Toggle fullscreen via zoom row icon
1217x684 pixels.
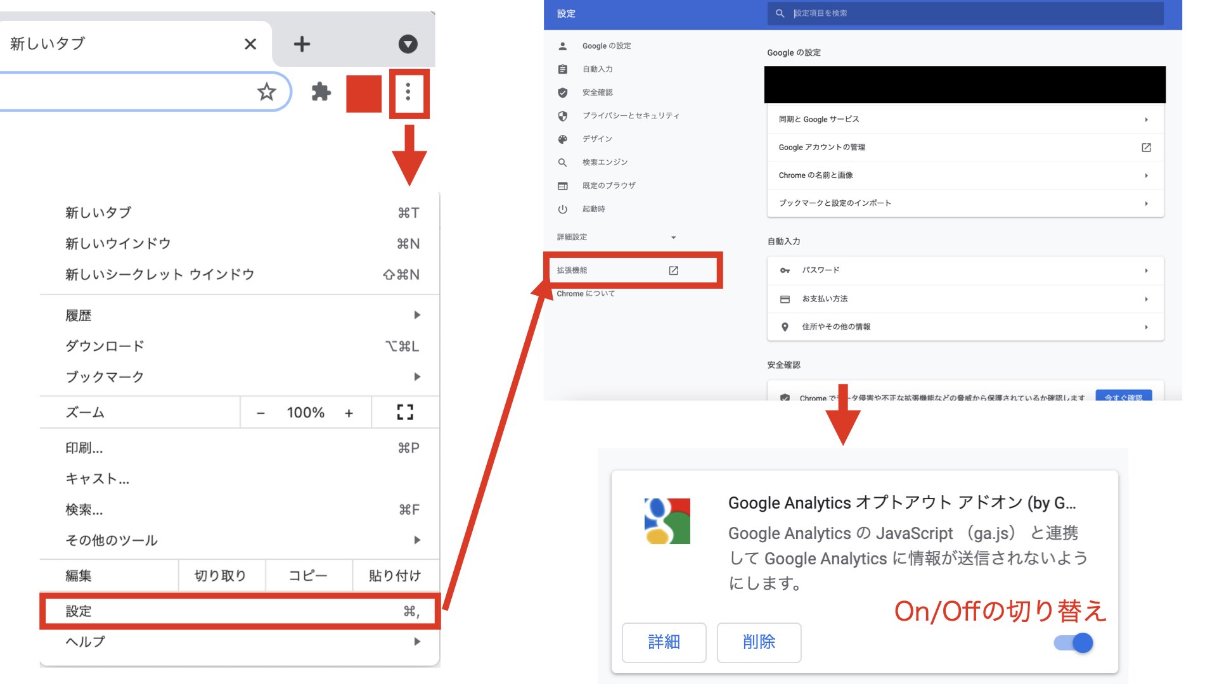coord(405,412)
